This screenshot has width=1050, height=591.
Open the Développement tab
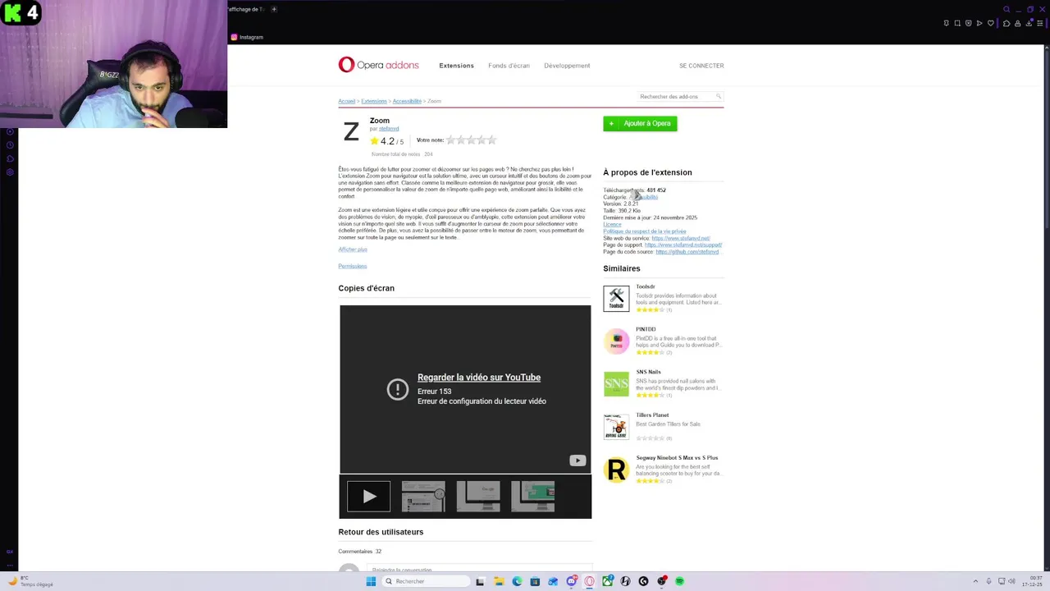pyautogui.click(x=567, y=66)
